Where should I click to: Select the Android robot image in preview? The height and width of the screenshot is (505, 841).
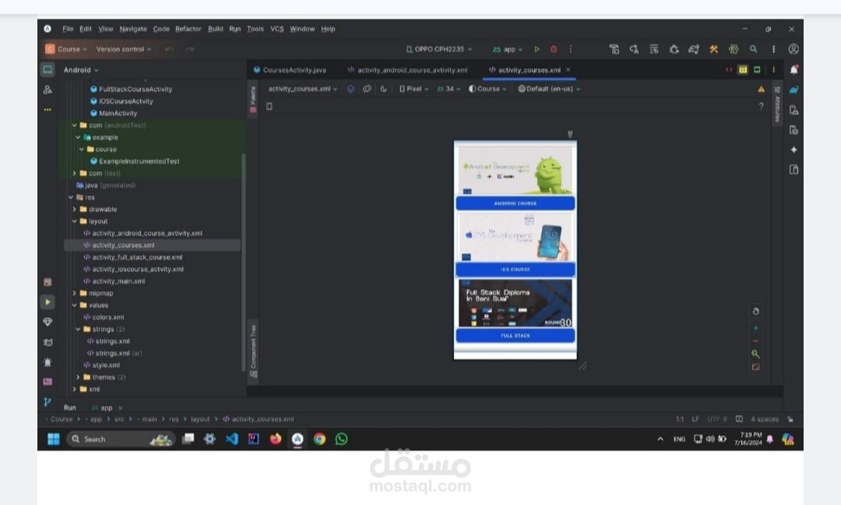[516, 171]
